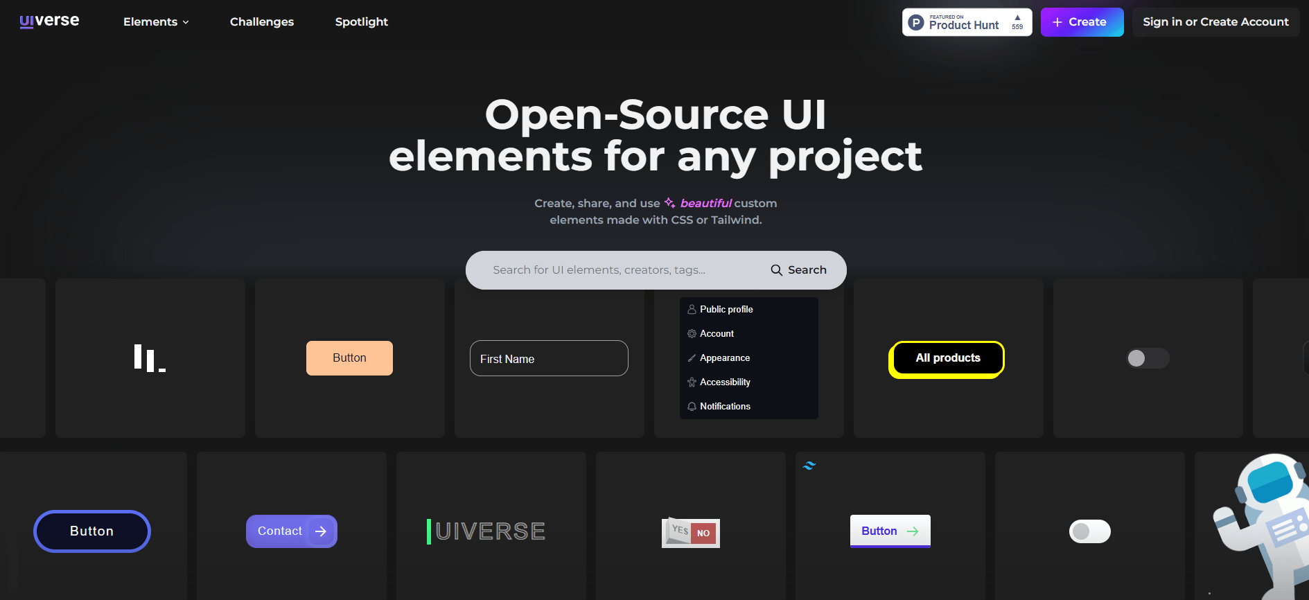Click the green arrow in white Button
Image resolution: width=1309 pixels, height=600 pixels.
pos(913,531)
